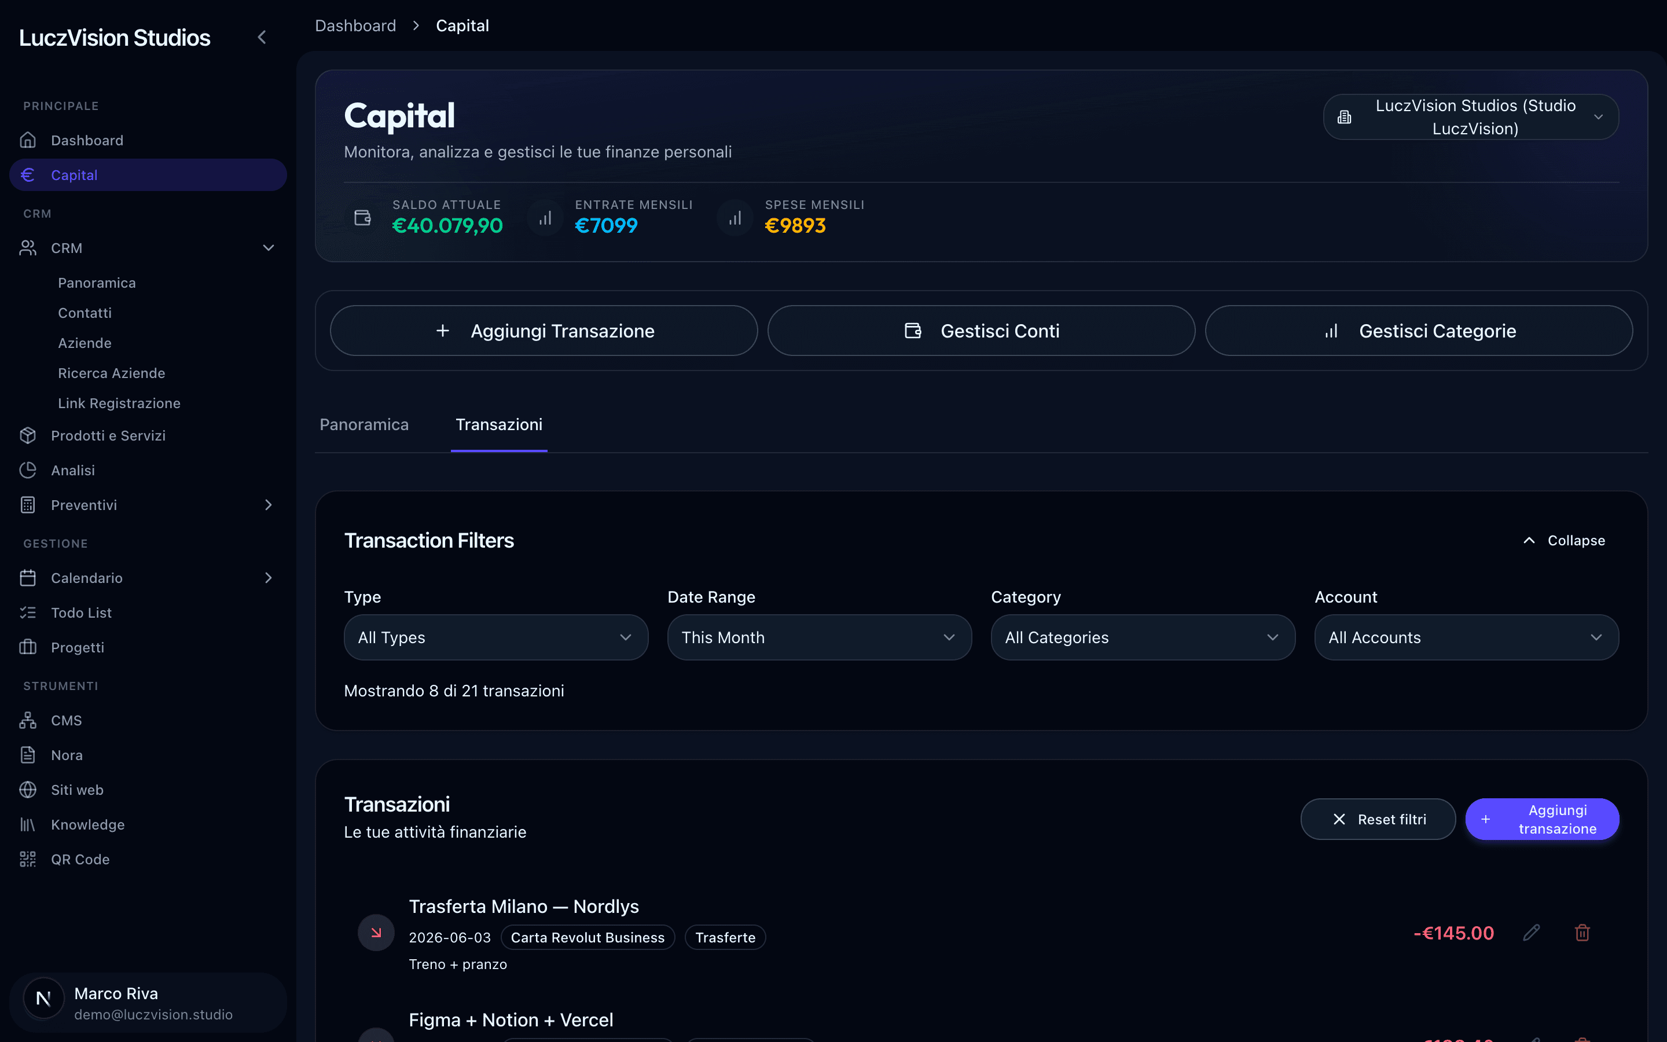1667x1042 pixels.
Task: Click the Knowledge library icon
Action: coord(28,824)
